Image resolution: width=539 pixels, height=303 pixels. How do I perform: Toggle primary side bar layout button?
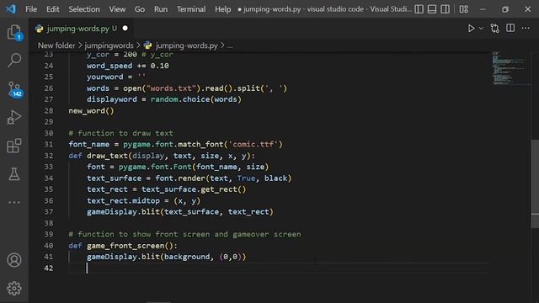tap(419, 9)
